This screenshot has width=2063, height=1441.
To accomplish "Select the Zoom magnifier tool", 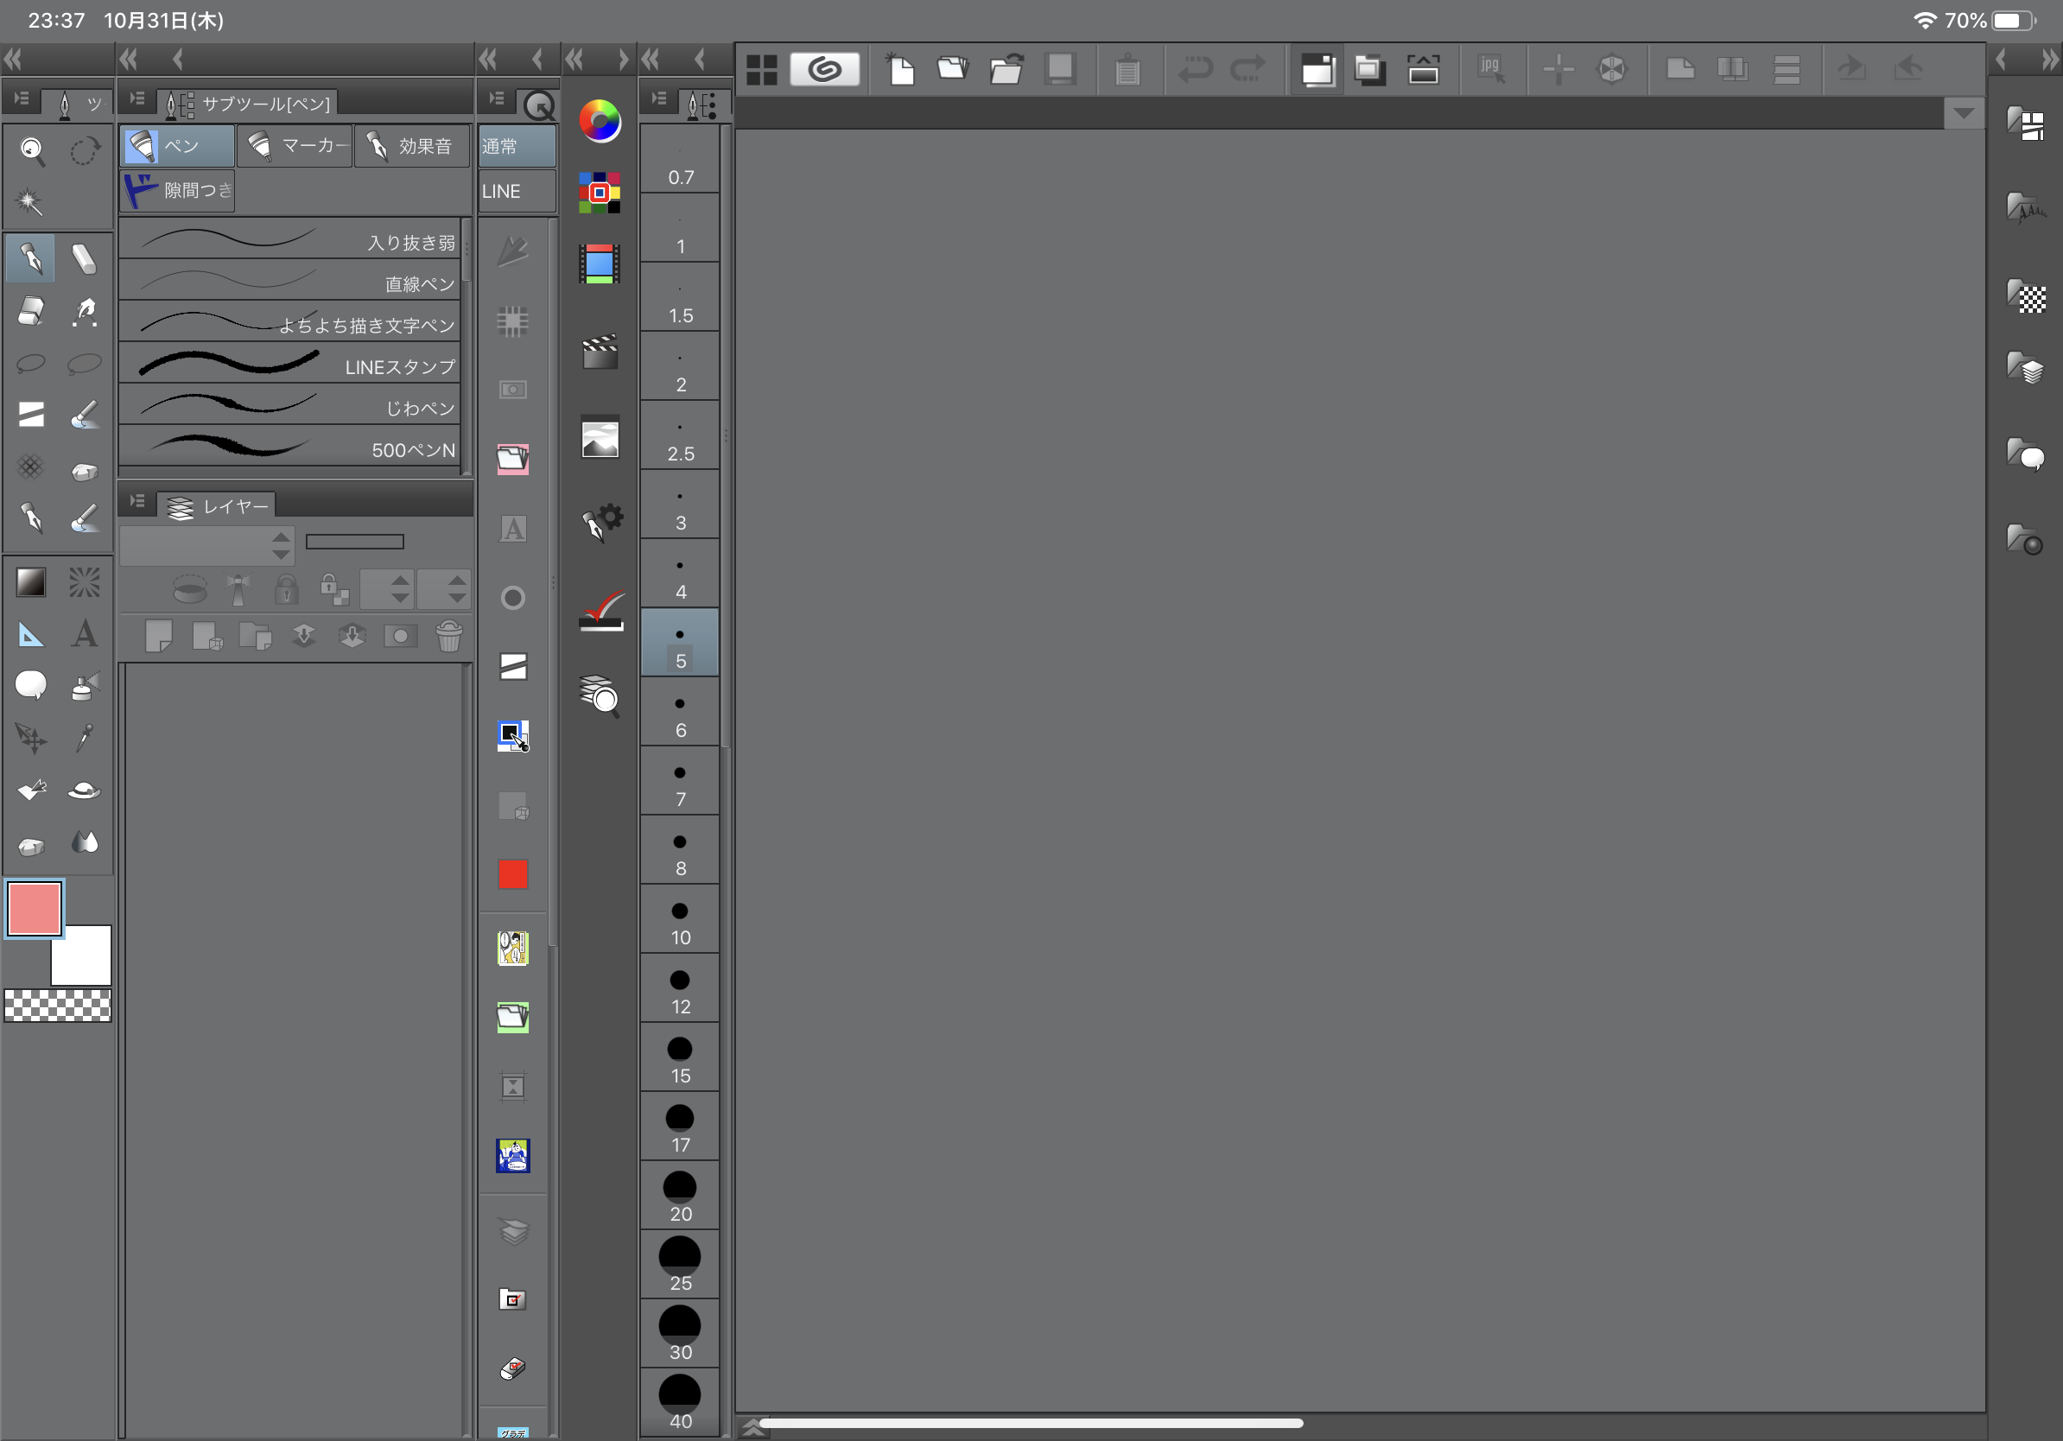I will [x=31, y=151].
